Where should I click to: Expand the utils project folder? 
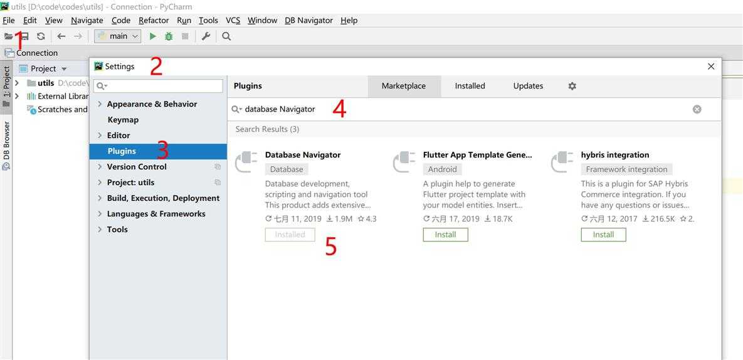click(17, 83)
